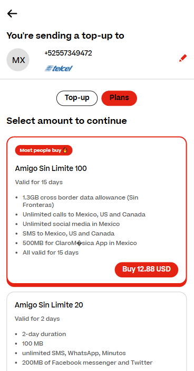Screen dimensions: 194x371
Task: Select the Plans tab
Action: click(x=119, y=98)
